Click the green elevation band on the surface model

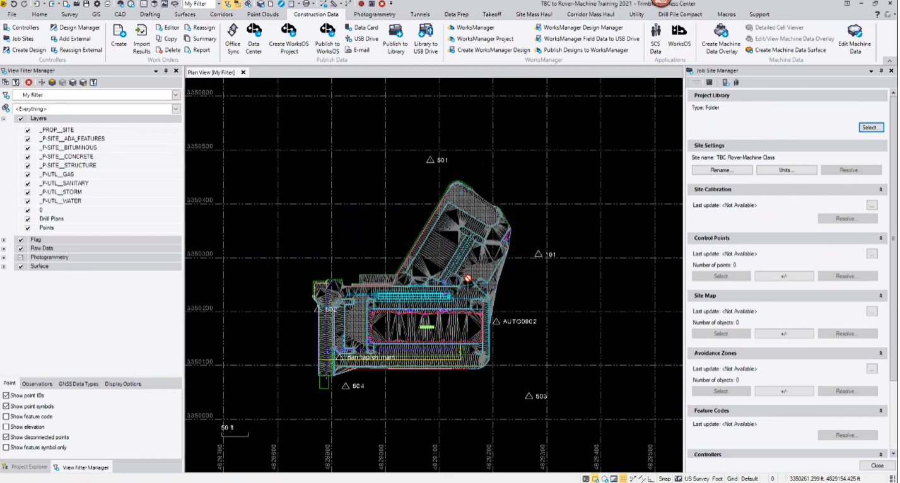pyautogui.click(x=426, y=327)
